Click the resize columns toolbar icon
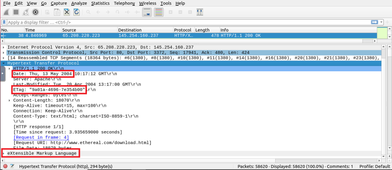The image size is (392, 170). (x=199, y=12)
